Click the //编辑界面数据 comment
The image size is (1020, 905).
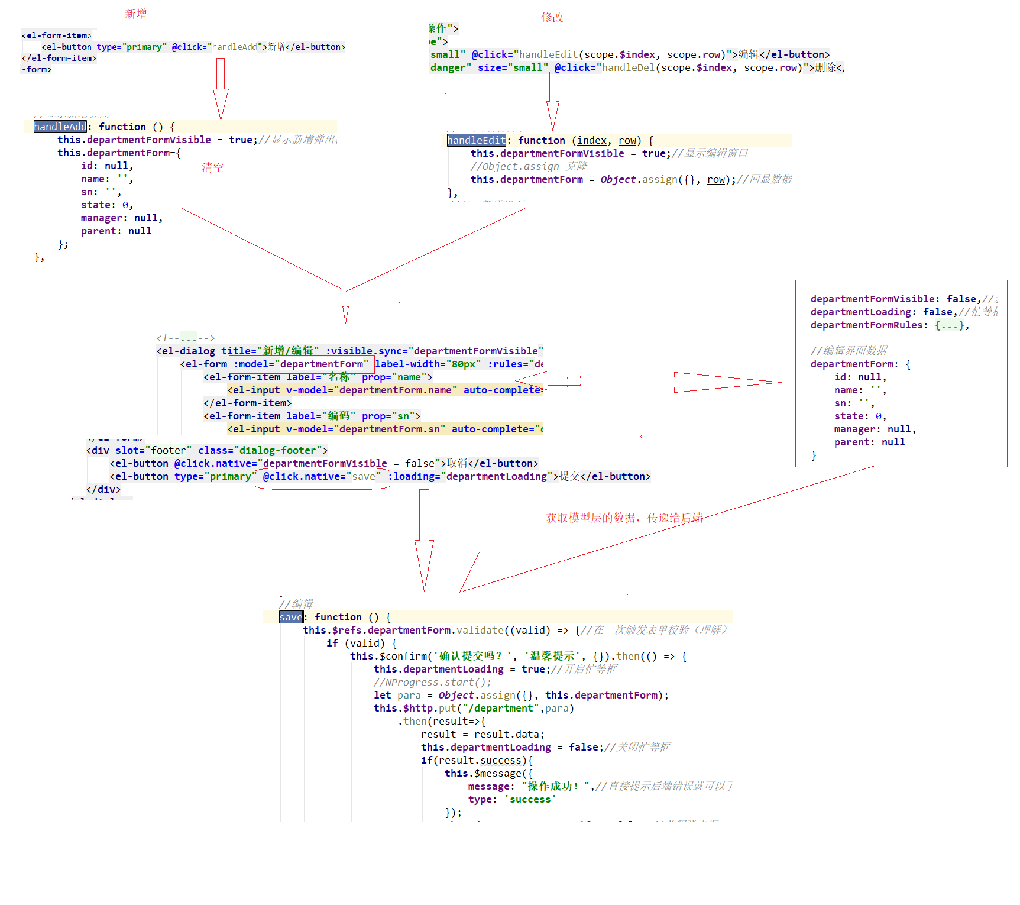pyautogui.click(x=849, y=351)
